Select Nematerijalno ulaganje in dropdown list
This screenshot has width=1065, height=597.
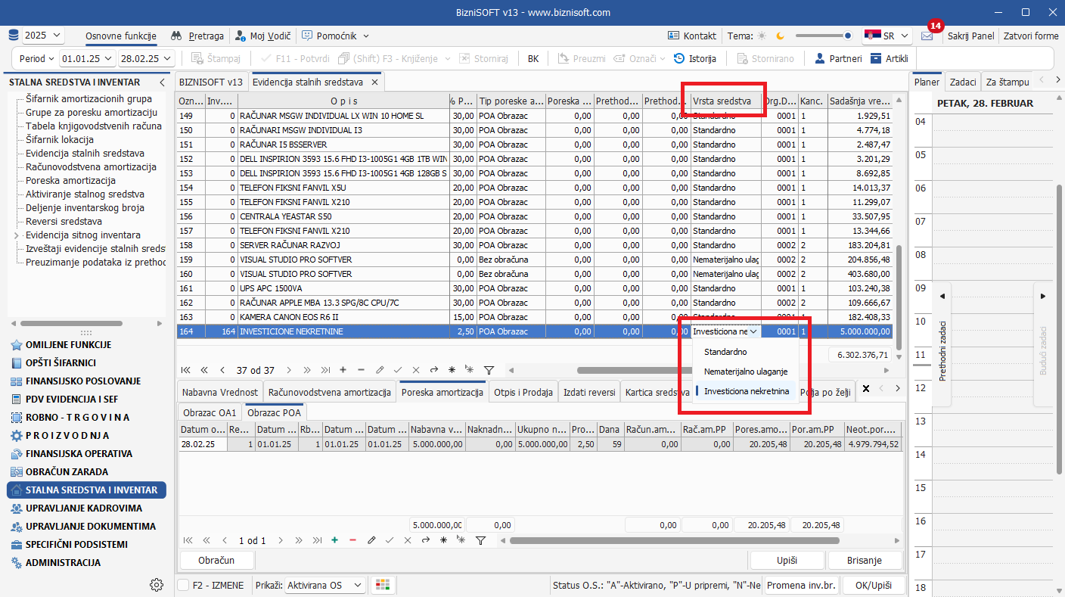[x=746, y=372]
